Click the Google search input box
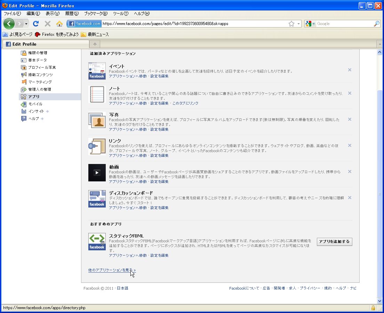384x313 pixels. tap(344, 24)
